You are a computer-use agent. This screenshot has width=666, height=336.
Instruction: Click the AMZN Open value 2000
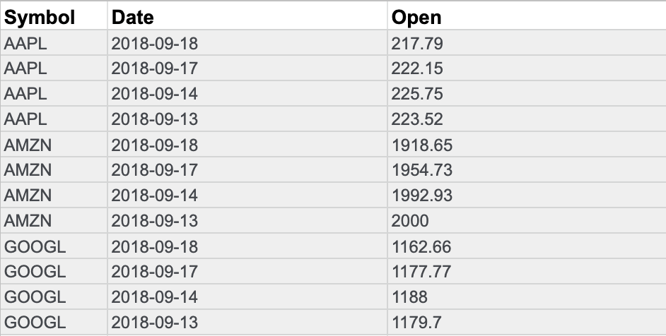(410, 221)
